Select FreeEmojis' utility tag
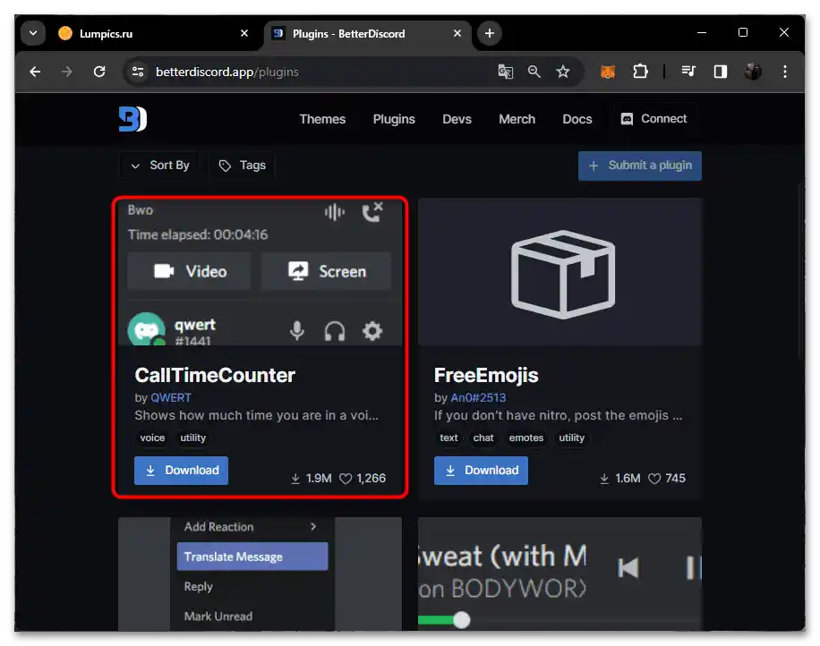The image size is (820, 646). coord(571,438)
